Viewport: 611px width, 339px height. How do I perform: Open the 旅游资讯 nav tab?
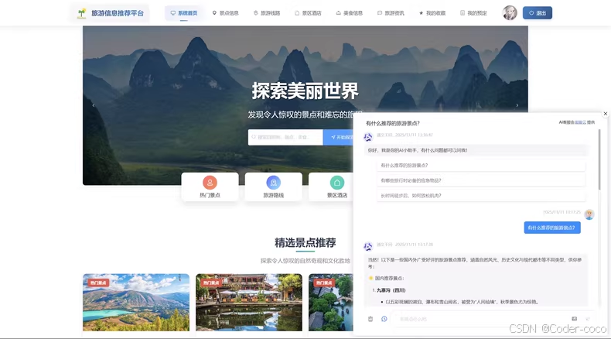pyautogui.click(x=391, y=13)
